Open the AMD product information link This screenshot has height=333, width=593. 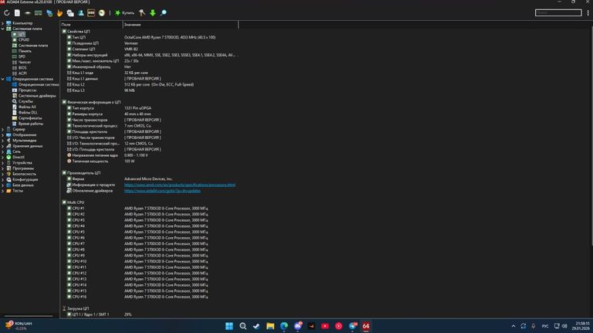tap(180, 185)
